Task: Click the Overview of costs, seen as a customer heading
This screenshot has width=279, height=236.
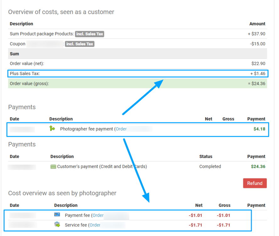Action: tap(61, 12)
